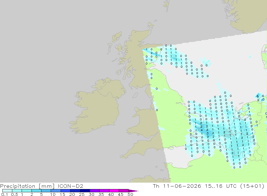Click the '10' legend scale label

point(53,194)
